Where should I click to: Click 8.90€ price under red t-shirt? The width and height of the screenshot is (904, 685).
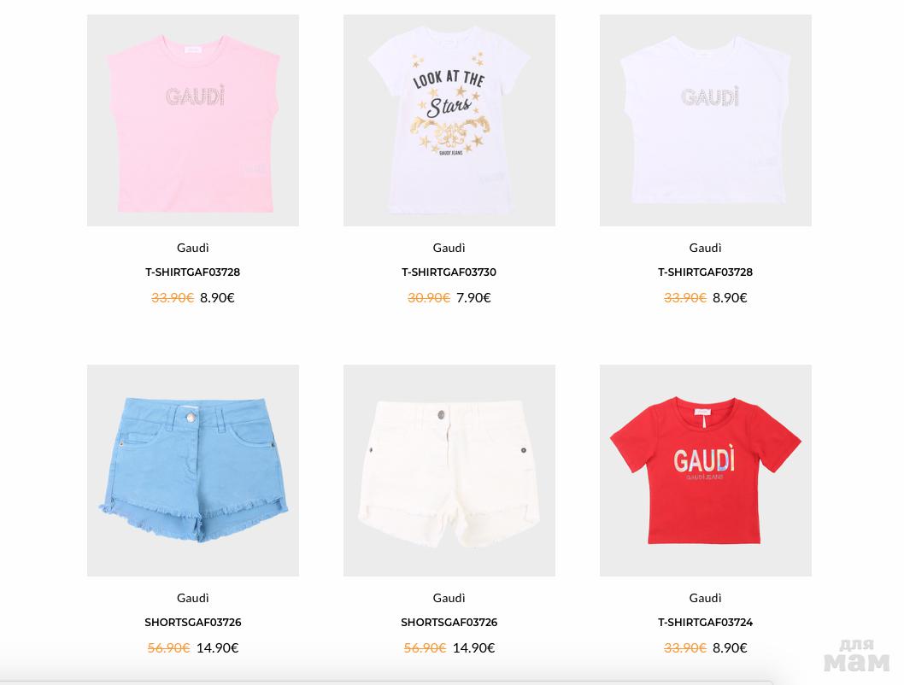click(x=730, y=648)
